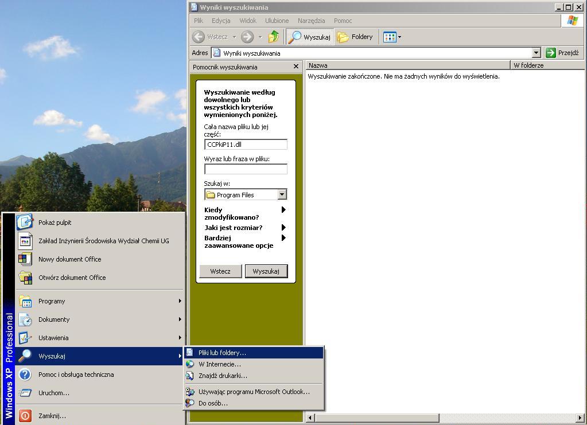The image size is (587, 425).
Task: Toggle the Foldery toolbar button
Action: [x=355, y=37]
